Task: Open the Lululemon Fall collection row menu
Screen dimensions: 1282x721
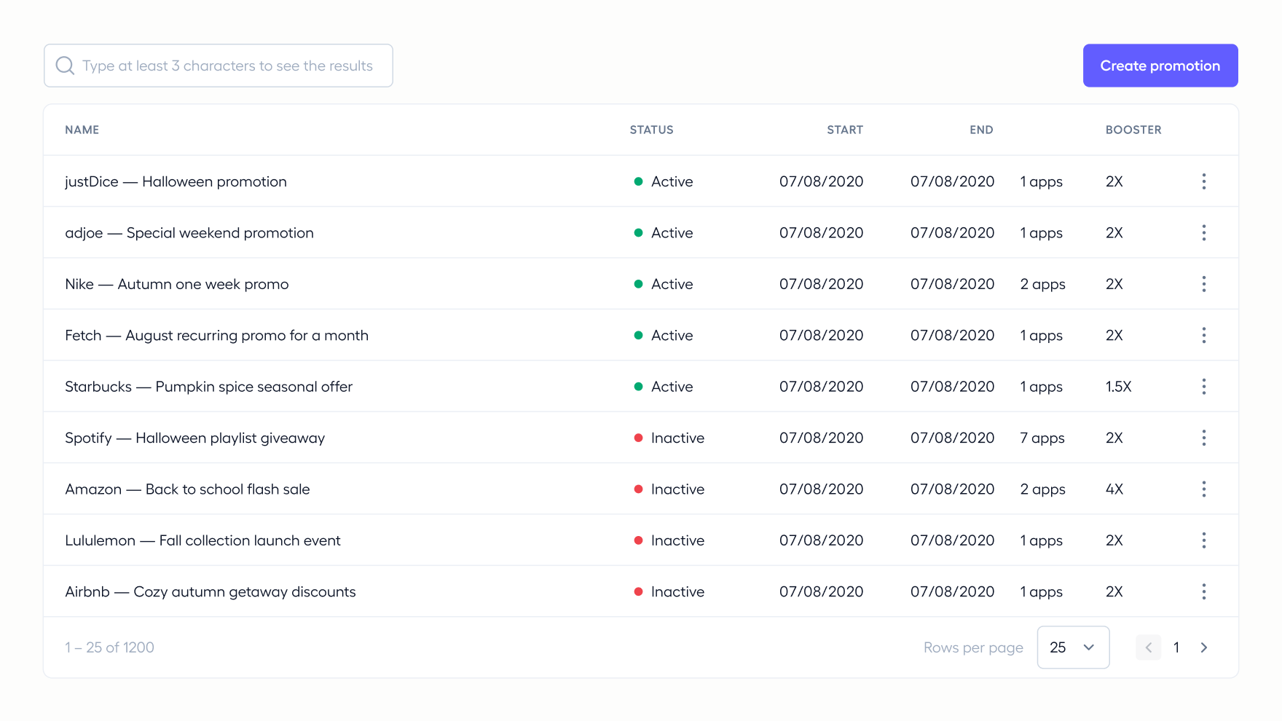Action: tap(1203, 540)
